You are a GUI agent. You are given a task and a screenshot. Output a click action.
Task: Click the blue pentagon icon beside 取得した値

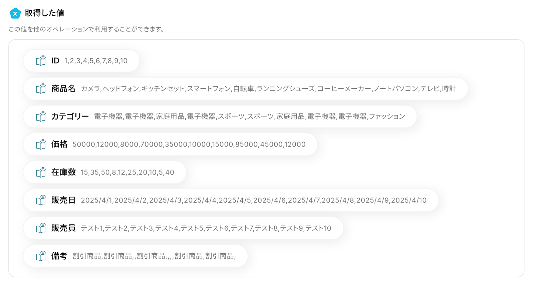[15, 13]
